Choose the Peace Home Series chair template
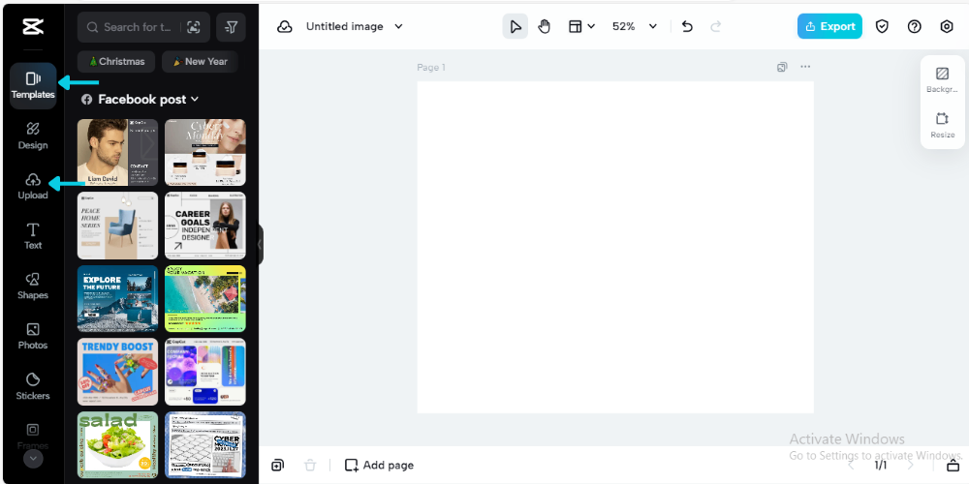The width and height of the screenshot is (969, 484). click(x=117, y=226)
